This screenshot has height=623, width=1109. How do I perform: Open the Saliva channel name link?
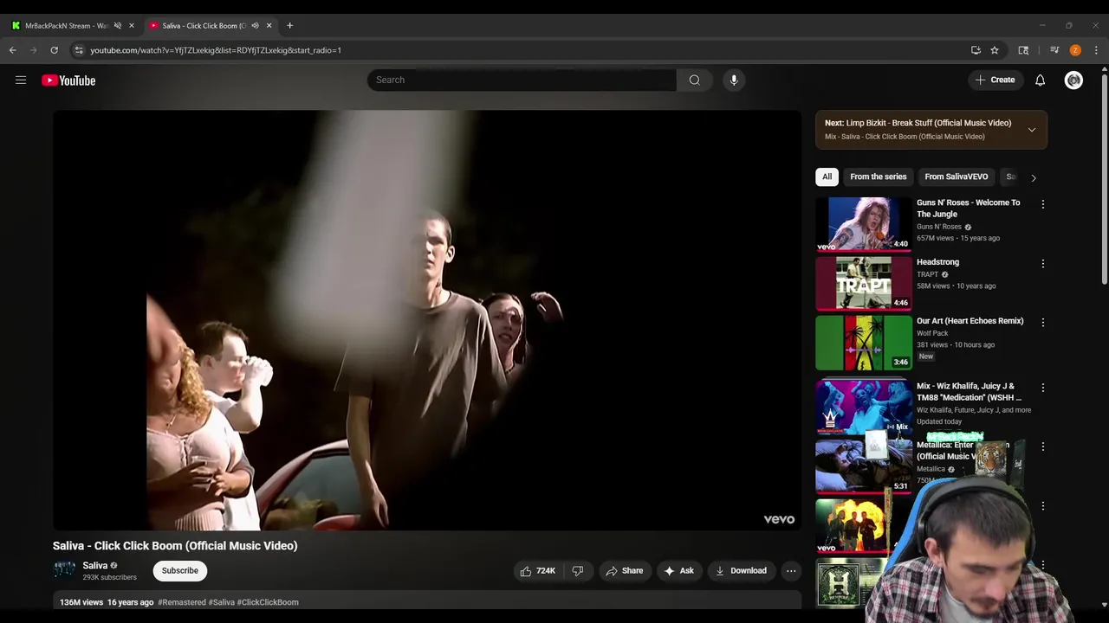pos(94,565)
